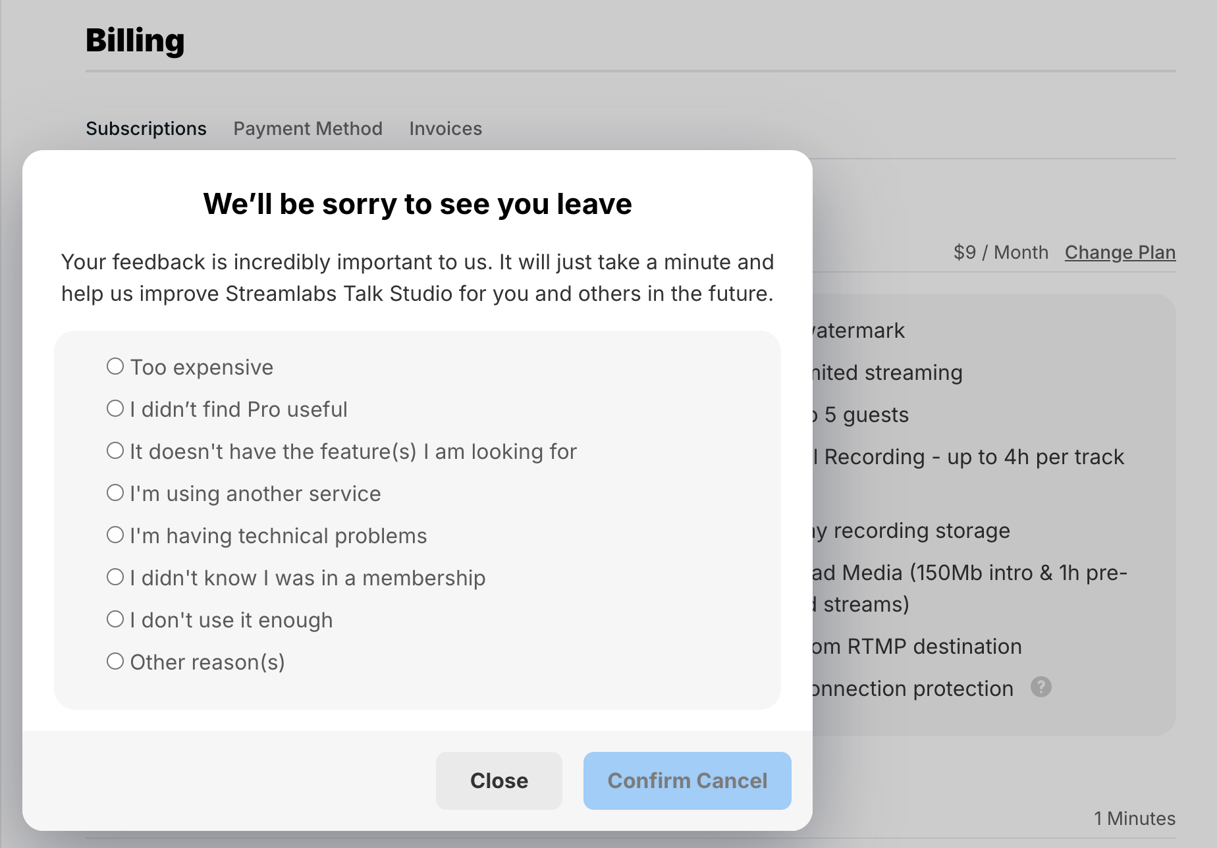1217x848 pixels.
Task: Select "I'm having technical problems" radio
Action: coord(115,535)
